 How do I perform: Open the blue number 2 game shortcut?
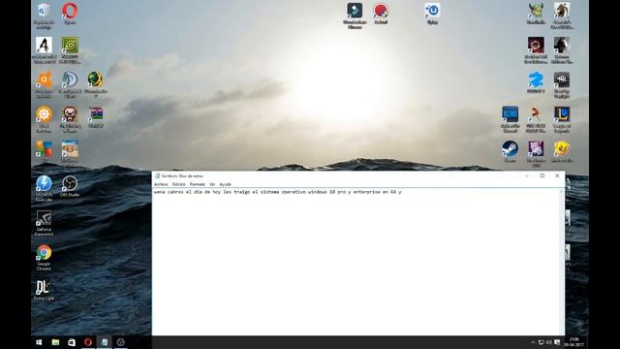click(x=536, y=82)
